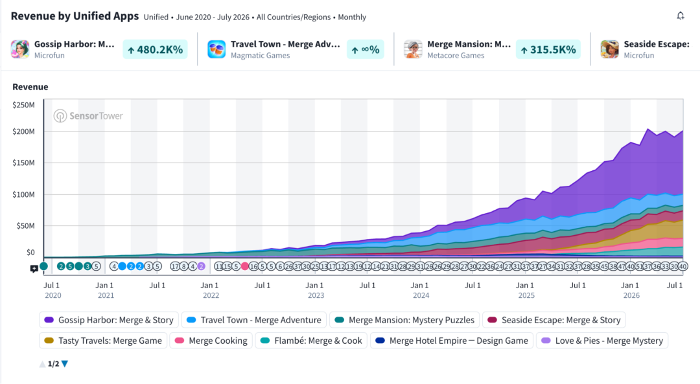Viewport: 700px width, 384px height.
Task: Toggle Travel Town - Merge Adventure series
Action: tap(254, 320)
